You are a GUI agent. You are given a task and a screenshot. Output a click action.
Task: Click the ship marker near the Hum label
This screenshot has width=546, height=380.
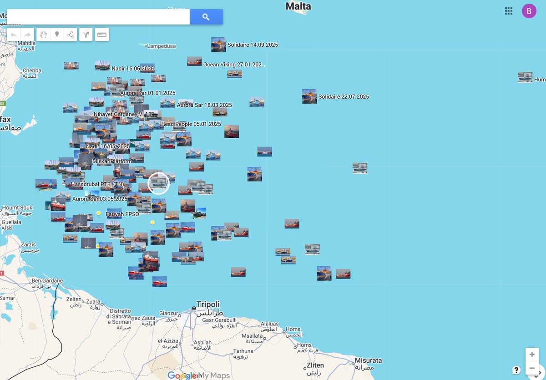525,77
